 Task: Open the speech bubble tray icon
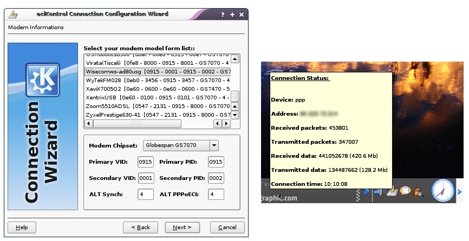(405, 191)
